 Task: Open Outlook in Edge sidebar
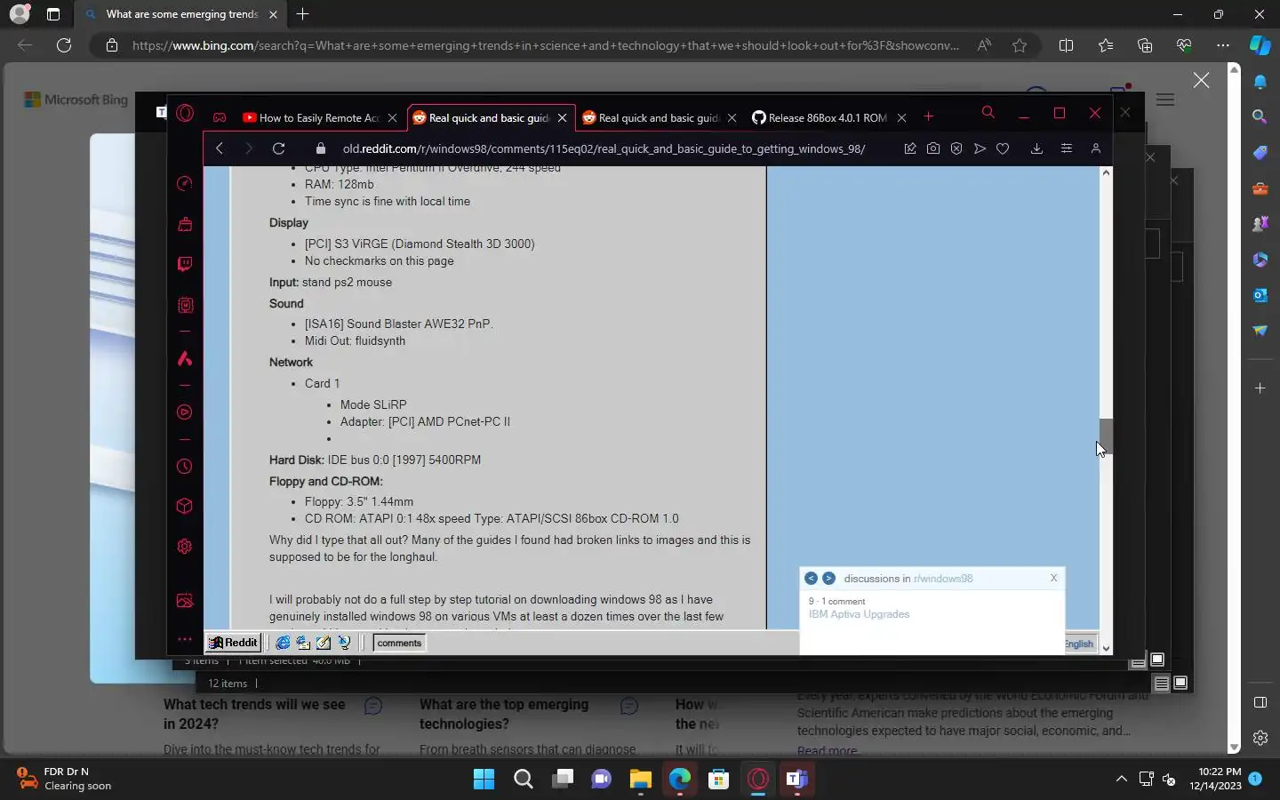[1260, 295]
